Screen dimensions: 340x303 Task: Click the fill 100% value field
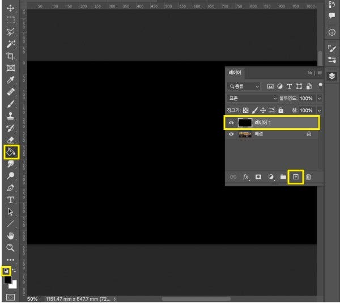[306, 111]
